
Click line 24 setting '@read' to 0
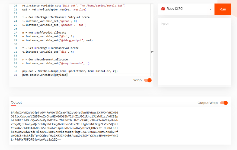tap(50, 21)
